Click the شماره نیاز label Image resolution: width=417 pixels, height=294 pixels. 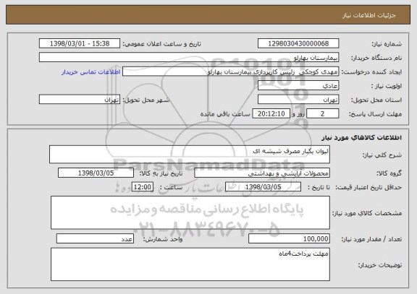coord(387,44)
